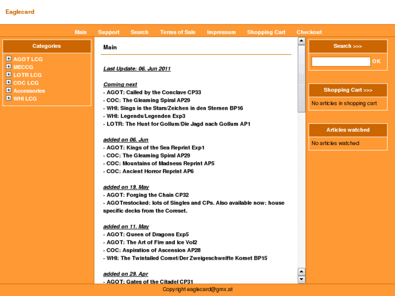The height and width of the screenshot is (296, 395).
Task: Open the Accessories category link
Action: tap(29, 91)
